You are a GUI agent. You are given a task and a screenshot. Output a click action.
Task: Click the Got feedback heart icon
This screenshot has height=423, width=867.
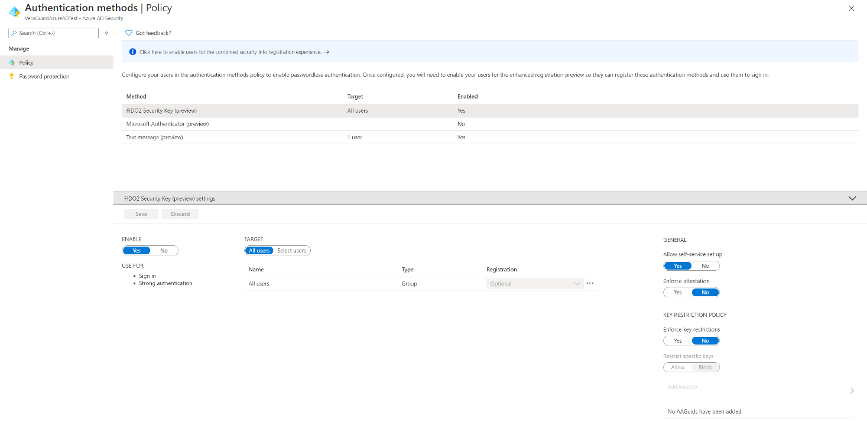point(129,33)
